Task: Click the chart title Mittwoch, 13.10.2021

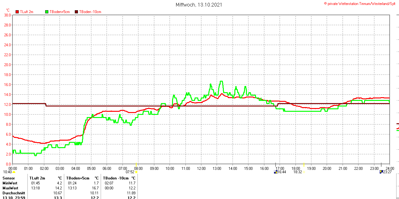Action: point(199,5)
